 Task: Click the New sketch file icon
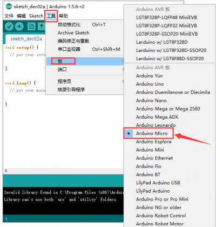[31, 27]
